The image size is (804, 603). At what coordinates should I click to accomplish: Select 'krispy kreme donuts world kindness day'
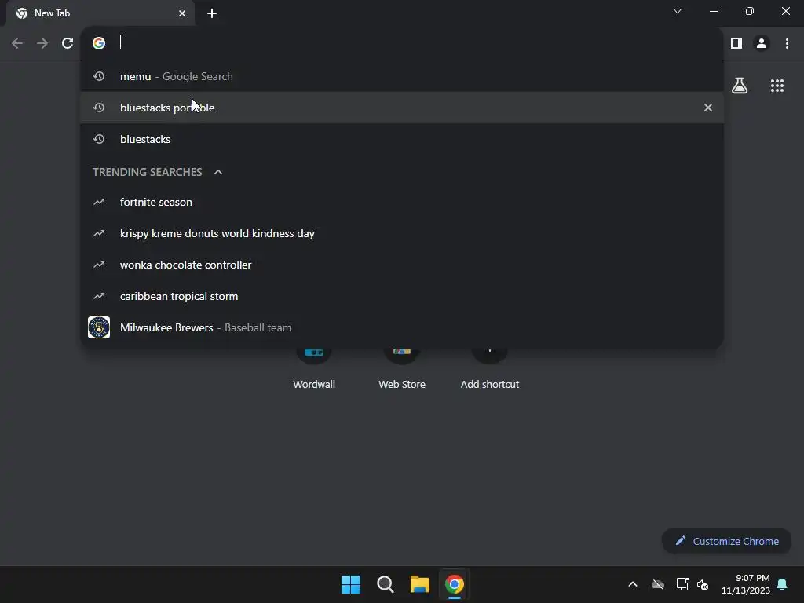pos(402,233)
